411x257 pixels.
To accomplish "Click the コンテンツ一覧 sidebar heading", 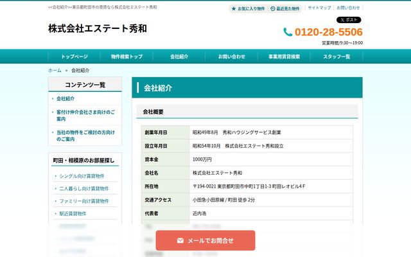I will [85, 85].
